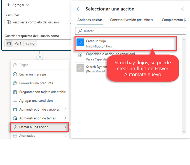Click the magnifying glass search icon
The height and width of the screenshot is (165, 190).
click(x=80, y=31)
